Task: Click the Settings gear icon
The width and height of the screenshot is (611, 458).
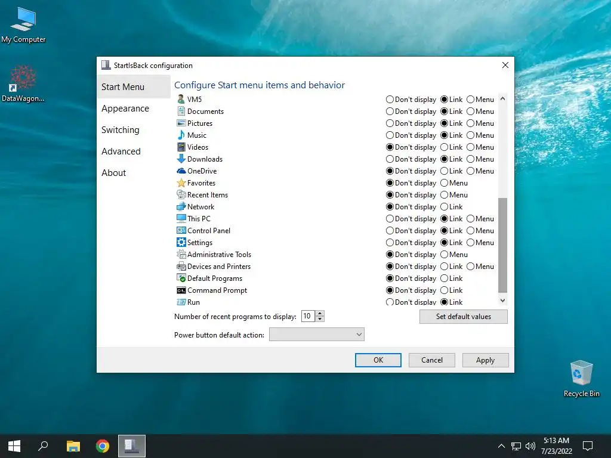Action: [x=181, y=243]
